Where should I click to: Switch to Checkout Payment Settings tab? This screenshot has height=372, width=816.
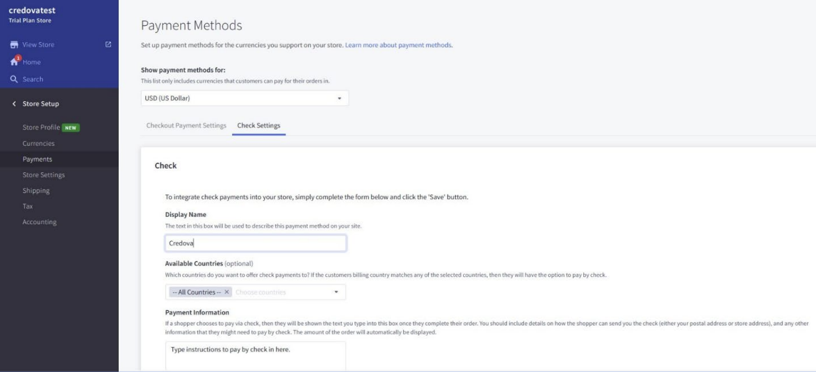(x=186, y=125)
